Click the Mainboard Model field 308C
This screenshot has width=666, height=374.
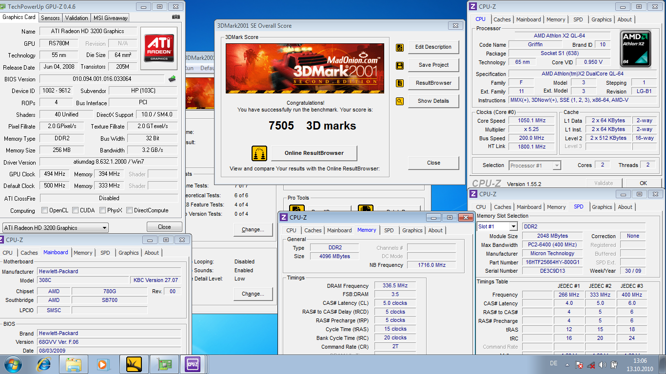coord(84,280)
